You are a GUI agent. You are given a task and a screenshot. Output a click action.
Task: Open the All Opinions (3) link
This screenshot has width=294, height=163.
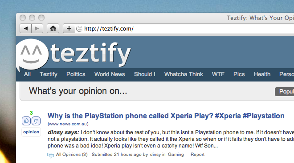point(72,155)
